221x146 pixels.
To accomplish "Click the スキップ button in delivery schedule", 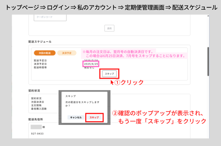I will [109, 74].
